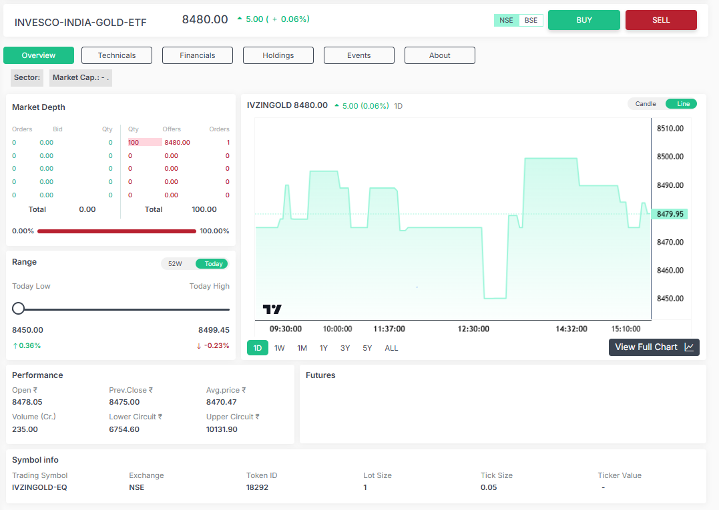Select the 1D chart timeframe
This screenshot has height=510, width=719.
point(258,348)
